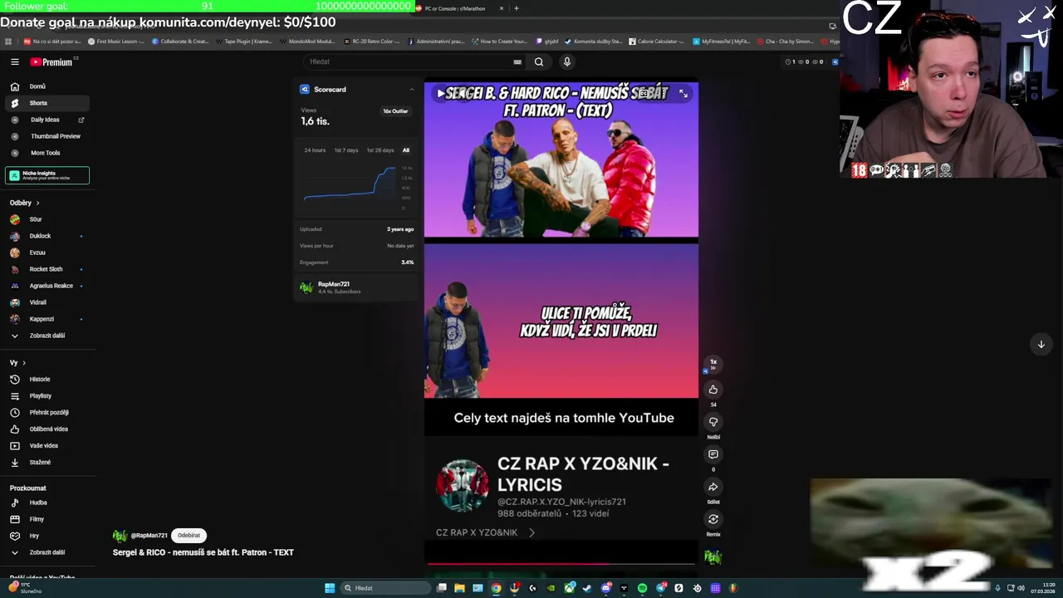Expand the Odběry subscriptions section

(x=25, y=203)
